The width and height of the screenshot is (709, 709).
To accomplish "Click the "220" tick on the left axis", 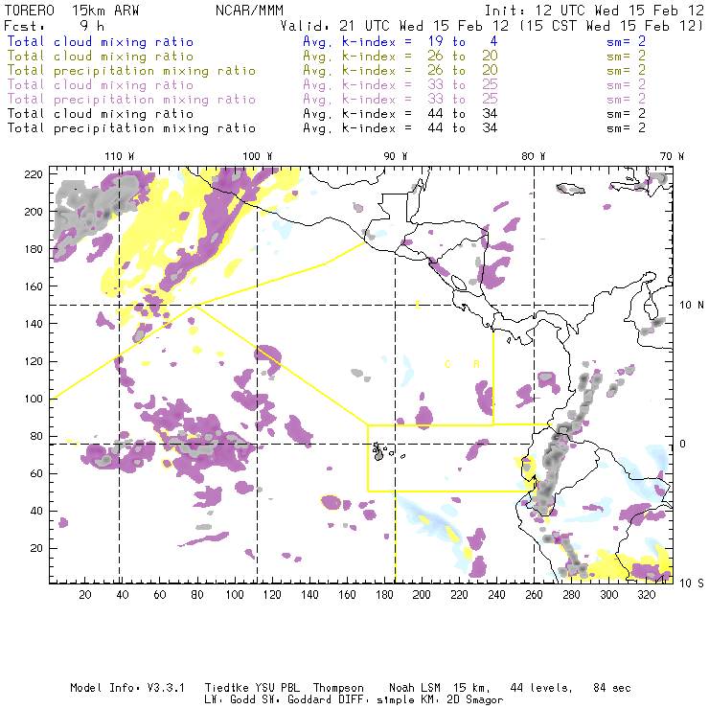I will 34,174.
